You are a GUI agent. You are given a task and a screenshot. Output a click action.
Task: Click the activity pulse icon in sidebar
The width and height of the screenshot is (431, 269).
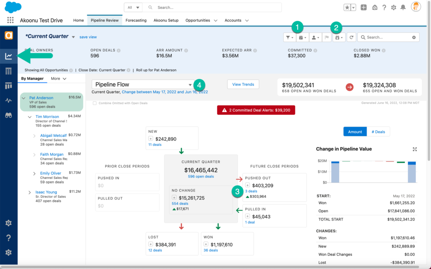[8, 100]
